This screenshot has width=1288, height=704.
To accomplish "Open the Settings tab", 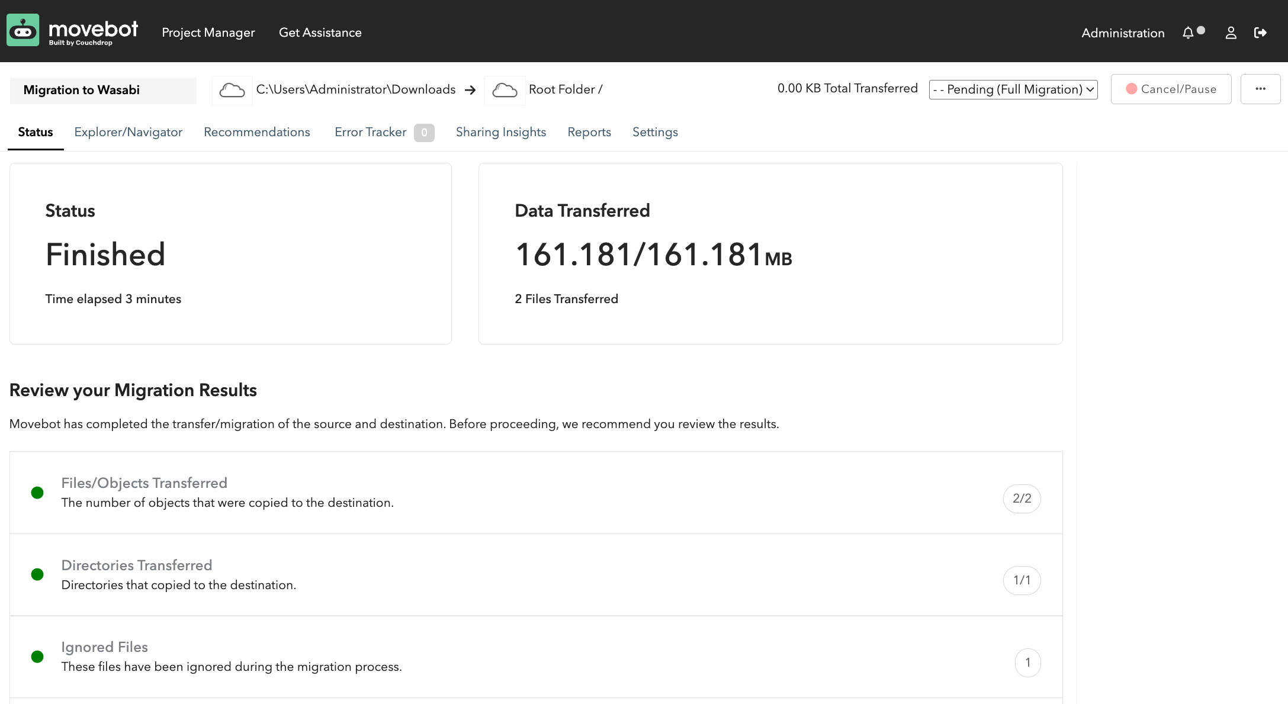I will [x=655, y=132].
